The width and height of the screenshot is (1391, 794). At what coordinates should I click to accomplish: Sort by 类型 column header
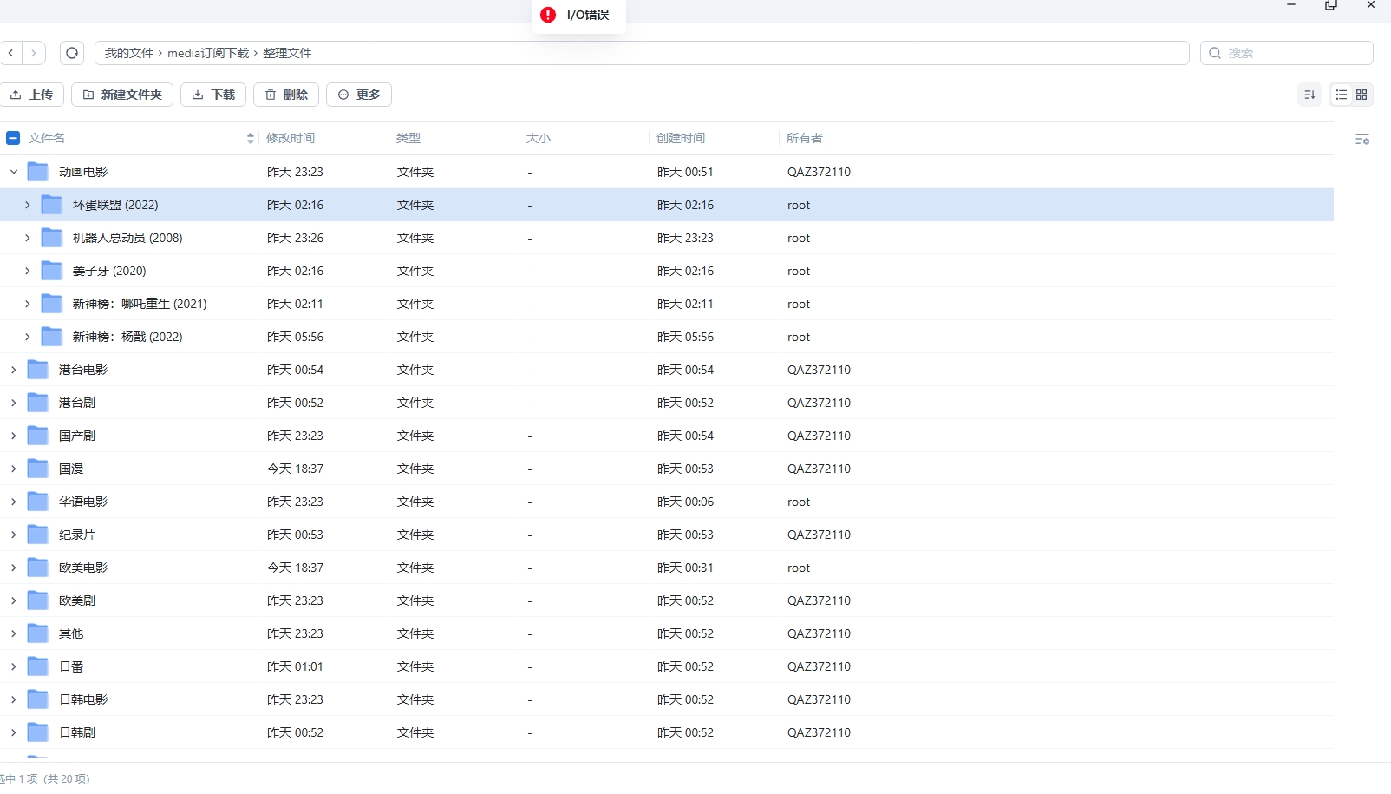click(x=408, y=138)
